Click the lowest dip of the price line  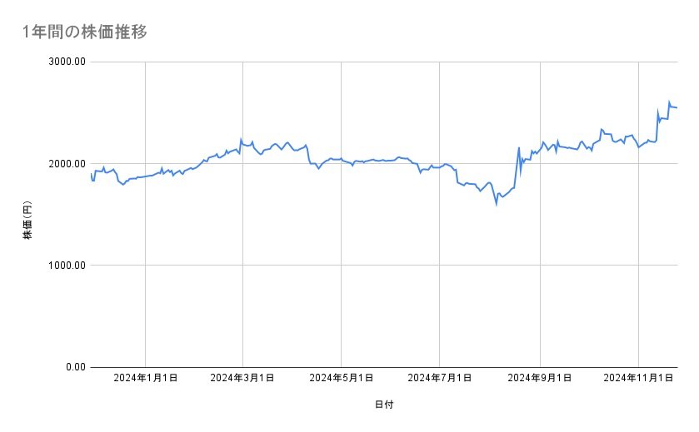point(497,204)
